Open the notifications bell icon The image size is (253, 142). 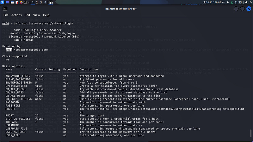[x=228, y=2]
